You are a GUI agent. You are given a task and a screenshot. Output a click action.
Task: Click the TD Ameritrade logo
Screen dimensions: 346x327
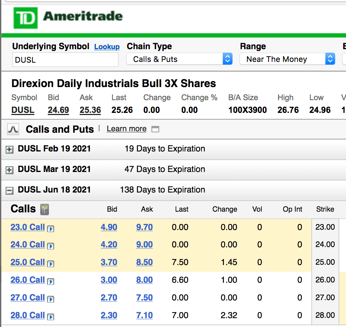coord(68,18)
